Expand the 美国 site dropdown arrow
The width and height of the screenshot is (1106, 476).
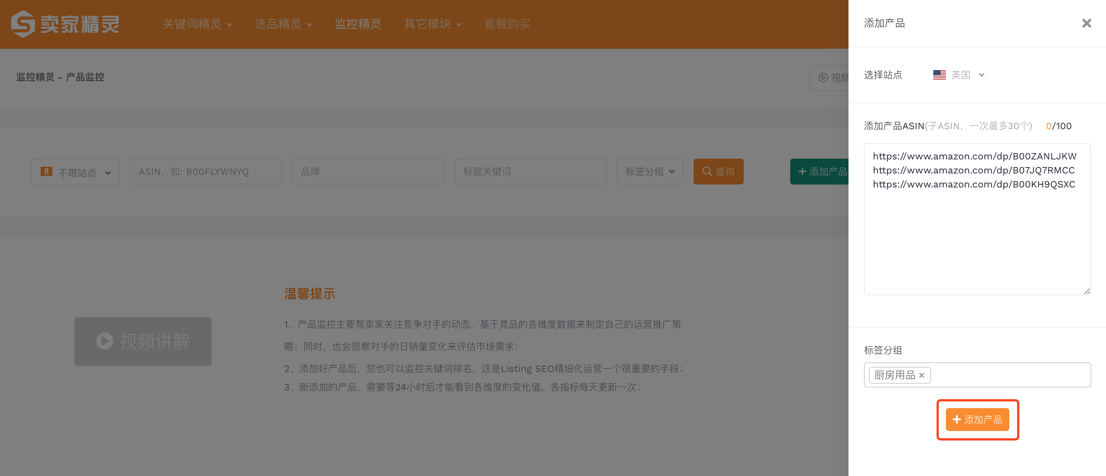[981, 75]
